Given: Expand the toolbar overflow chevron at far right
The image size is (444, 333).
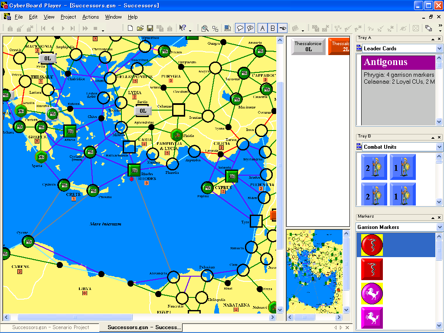Looking at the screenshot, I should [440, 26].
